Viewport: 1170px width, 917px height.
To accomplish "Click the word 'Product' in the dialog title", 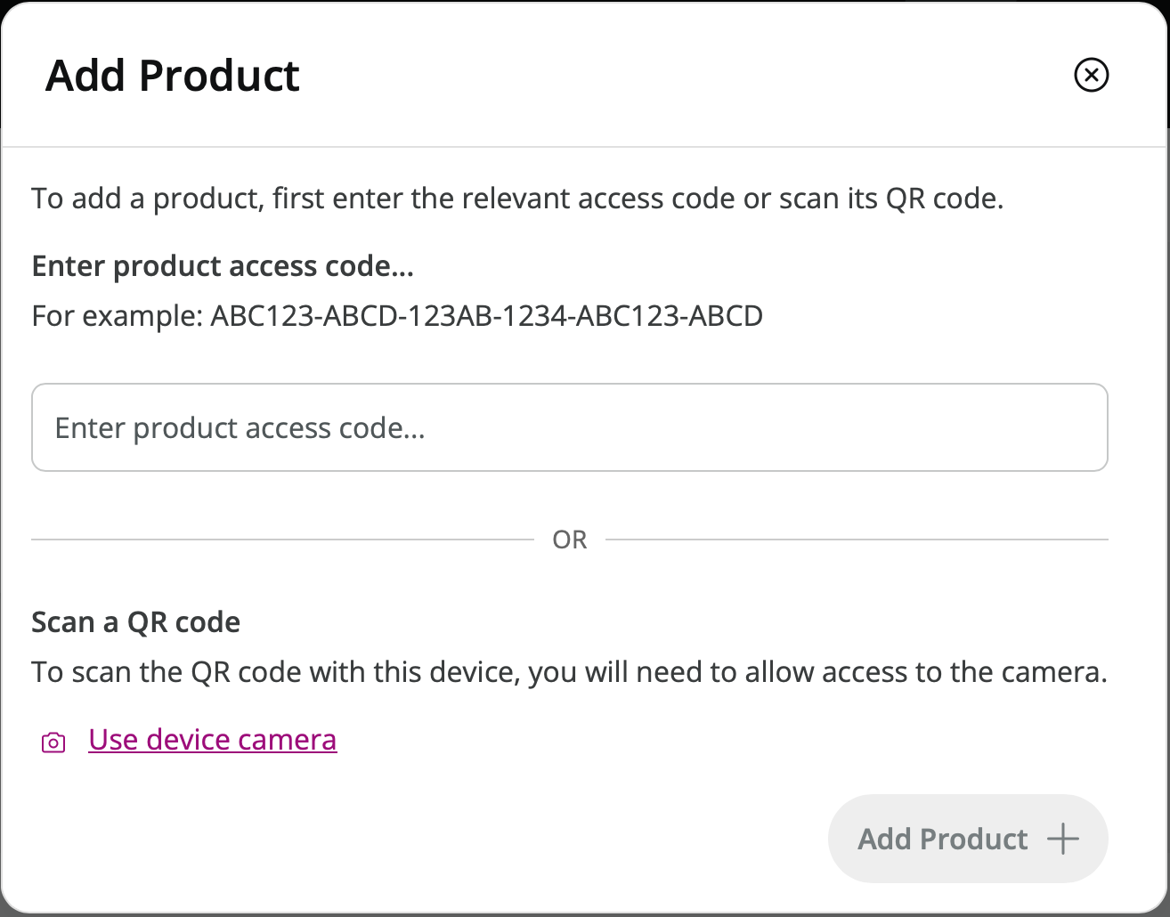I will 220,76.
